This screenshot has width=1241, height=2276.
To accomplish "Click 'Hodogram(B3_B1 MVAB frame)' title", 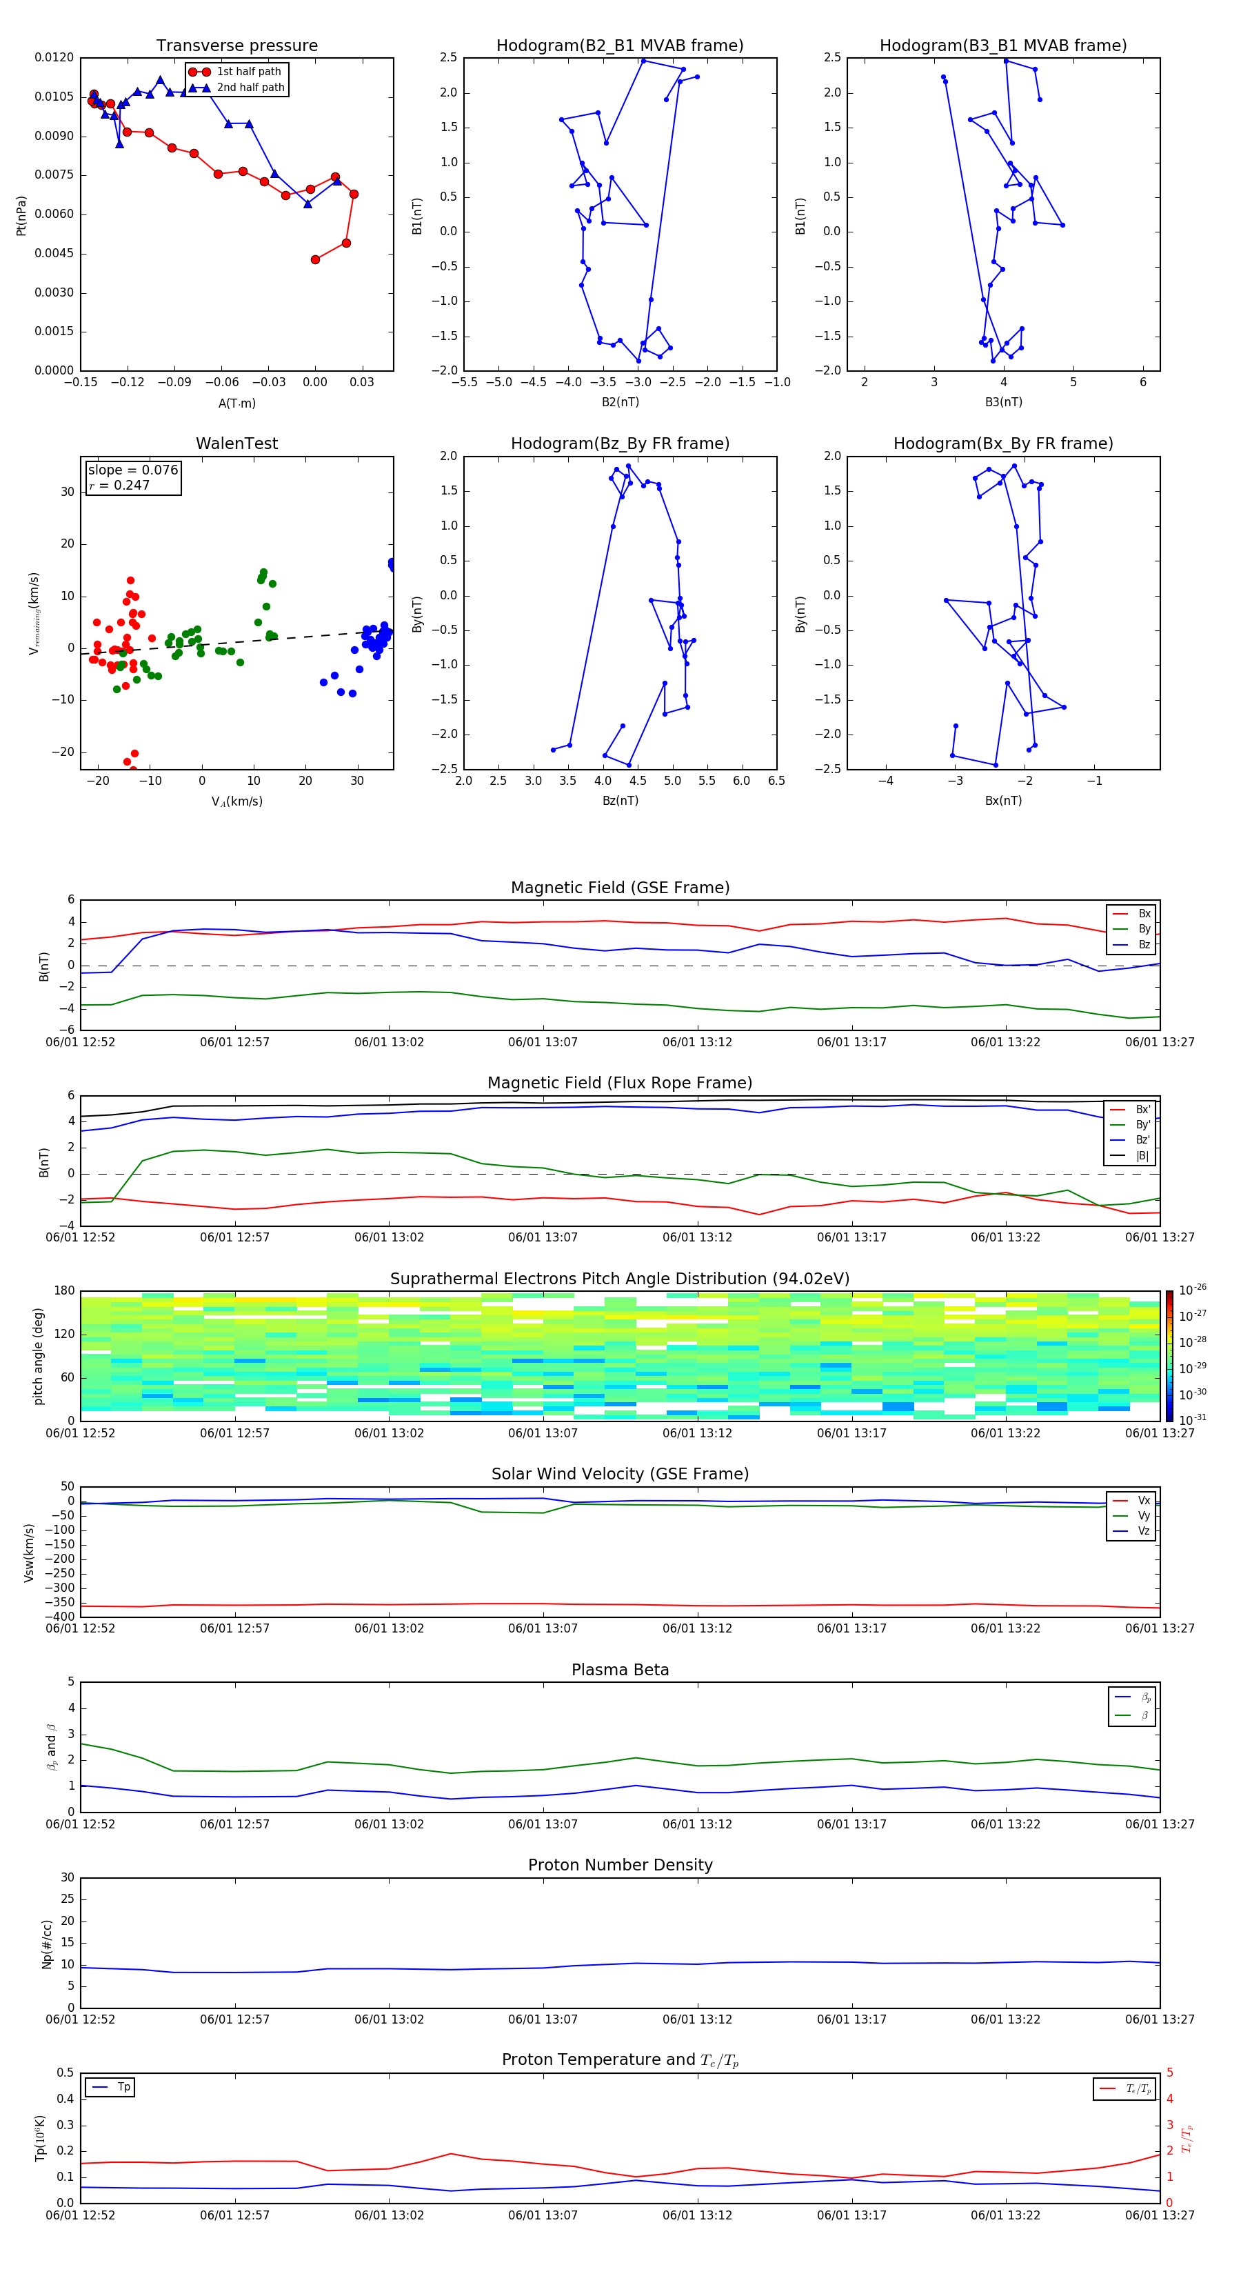I will point(1003,46).
